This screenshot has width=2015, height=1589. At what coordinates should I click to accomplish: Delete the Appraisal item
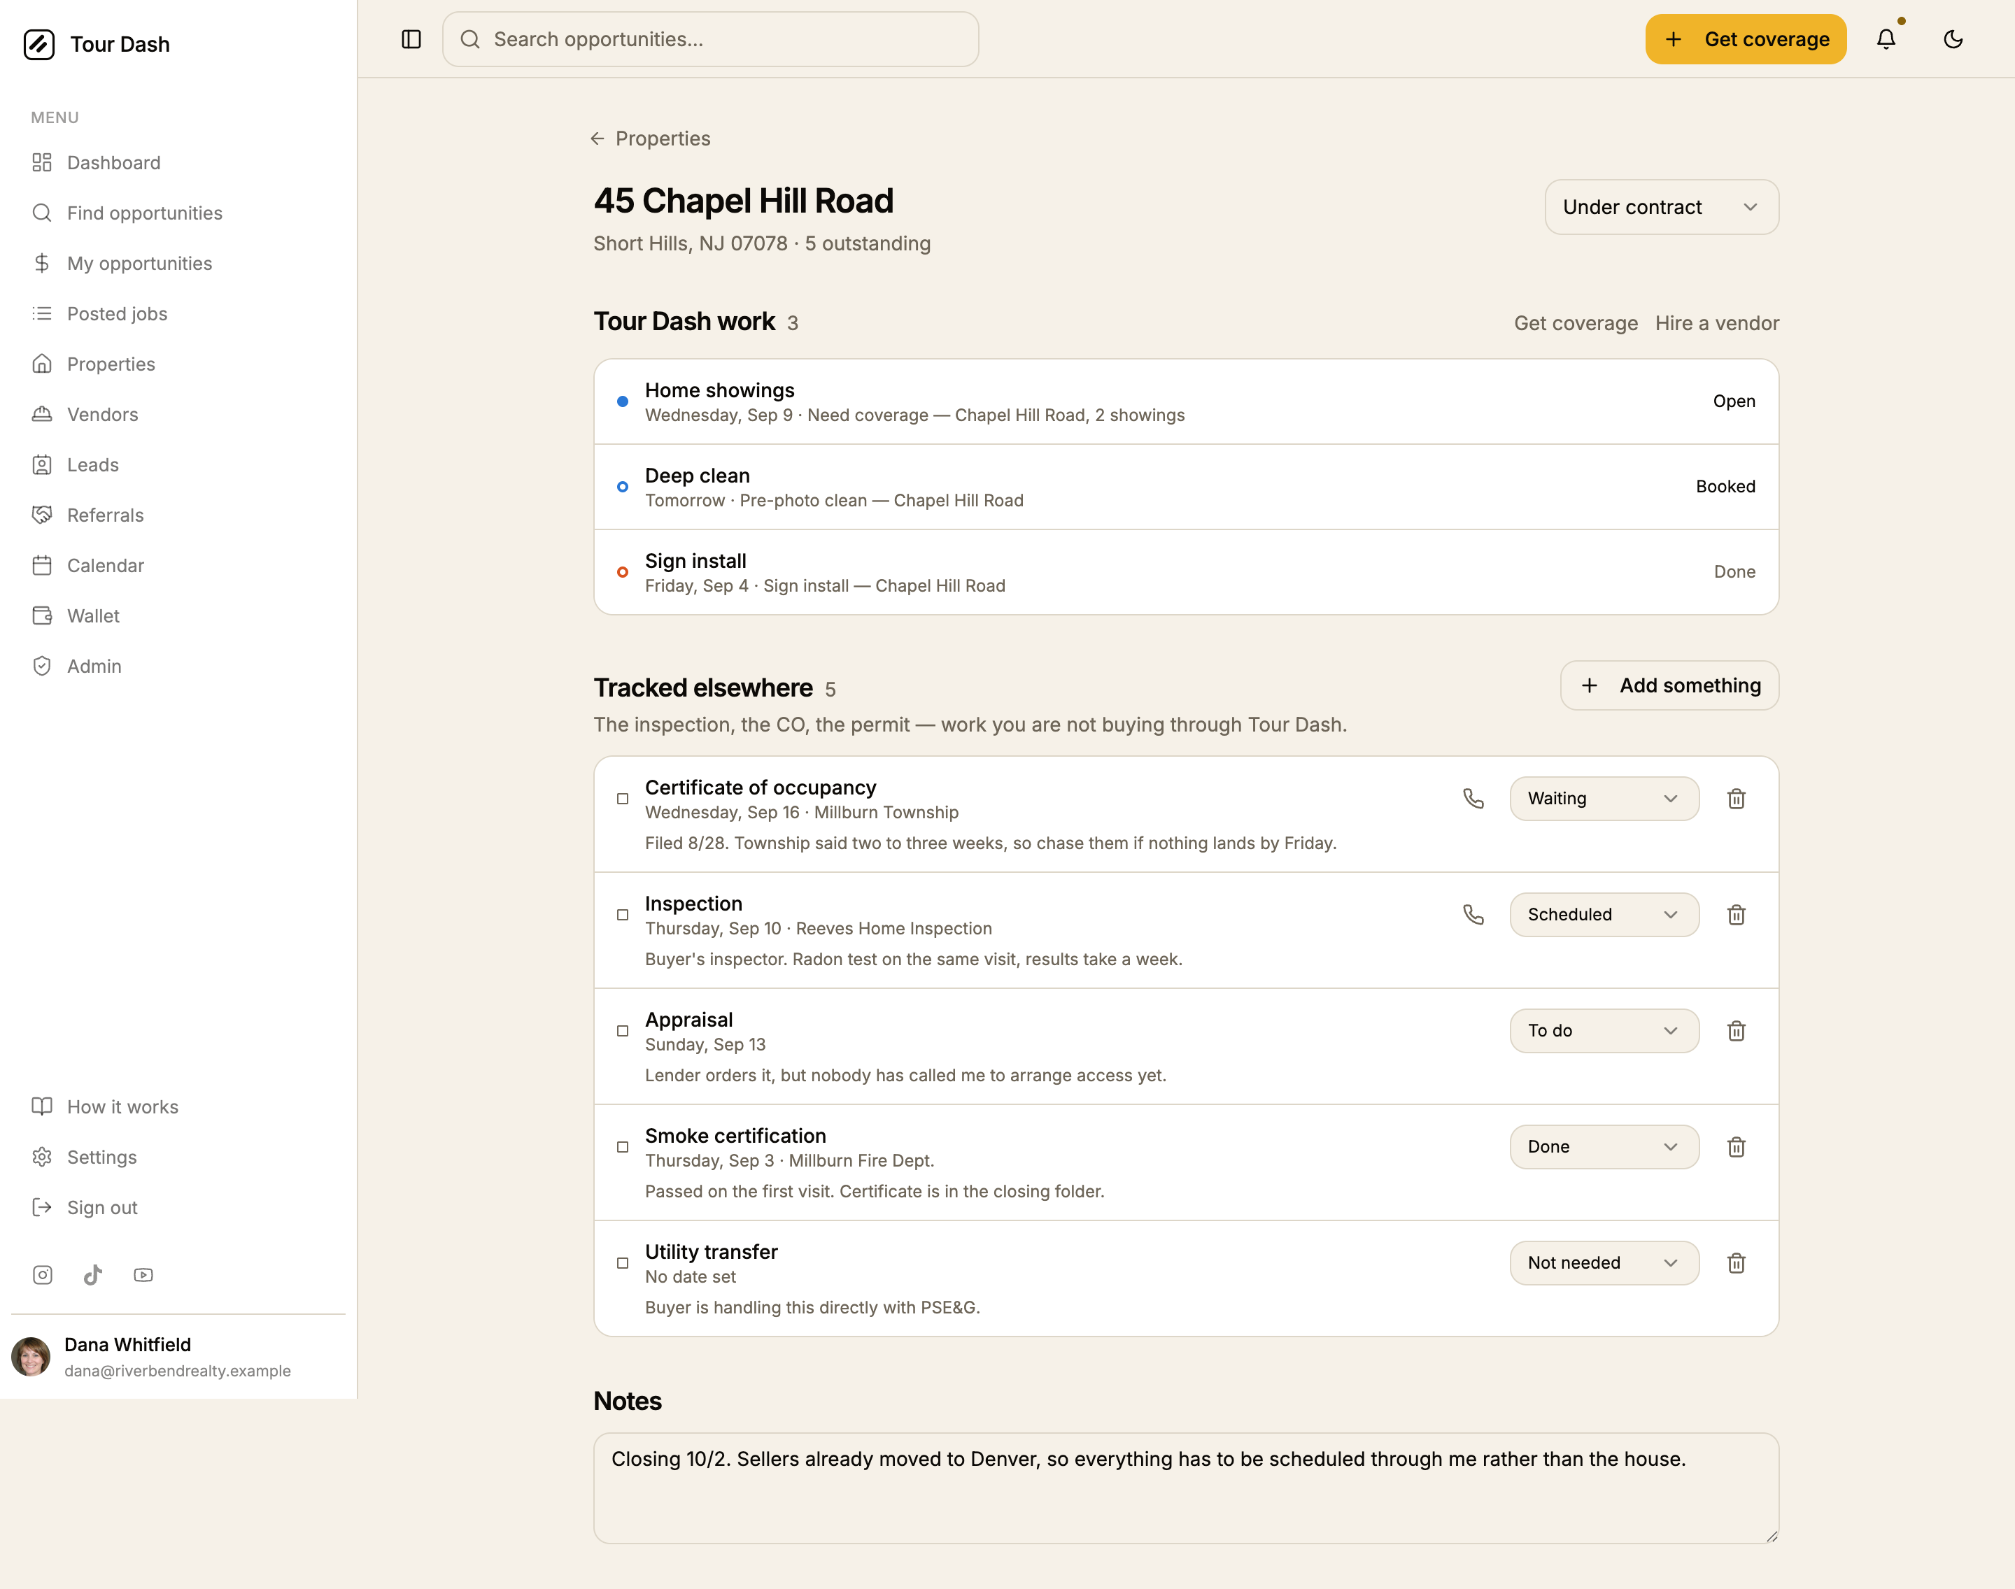point(1736,1031)
